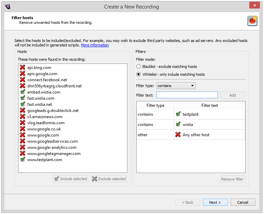Click into the Filter text input field

click(187, 95)
